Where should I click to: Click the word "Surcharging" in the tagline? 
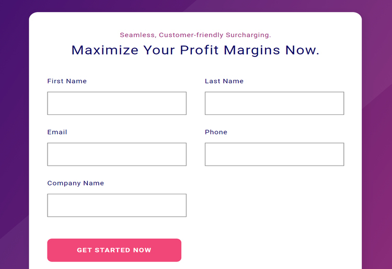point(248,35)
